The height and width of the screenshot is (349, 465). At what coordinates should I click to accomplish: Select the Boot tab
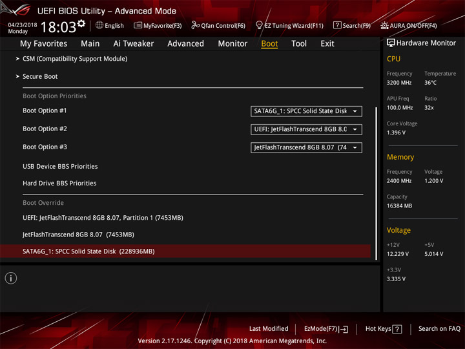tap(269, 44)
